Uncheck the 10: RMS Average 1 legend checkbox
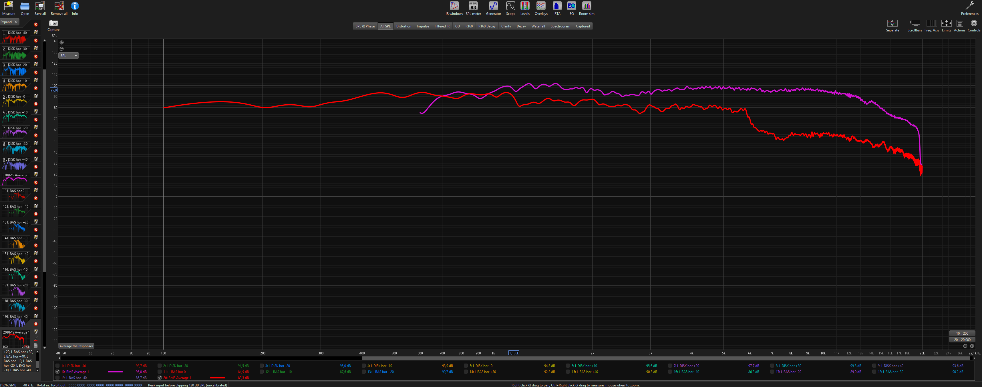The image size is (982, 387). coord(57,372)
